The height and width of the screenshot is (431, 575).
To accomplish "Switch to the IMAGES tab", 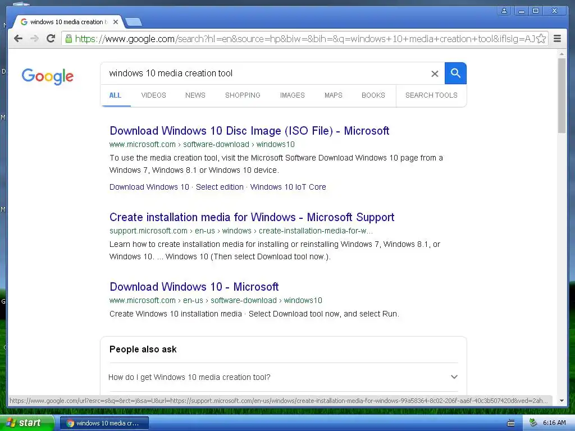I will [292, 95].
